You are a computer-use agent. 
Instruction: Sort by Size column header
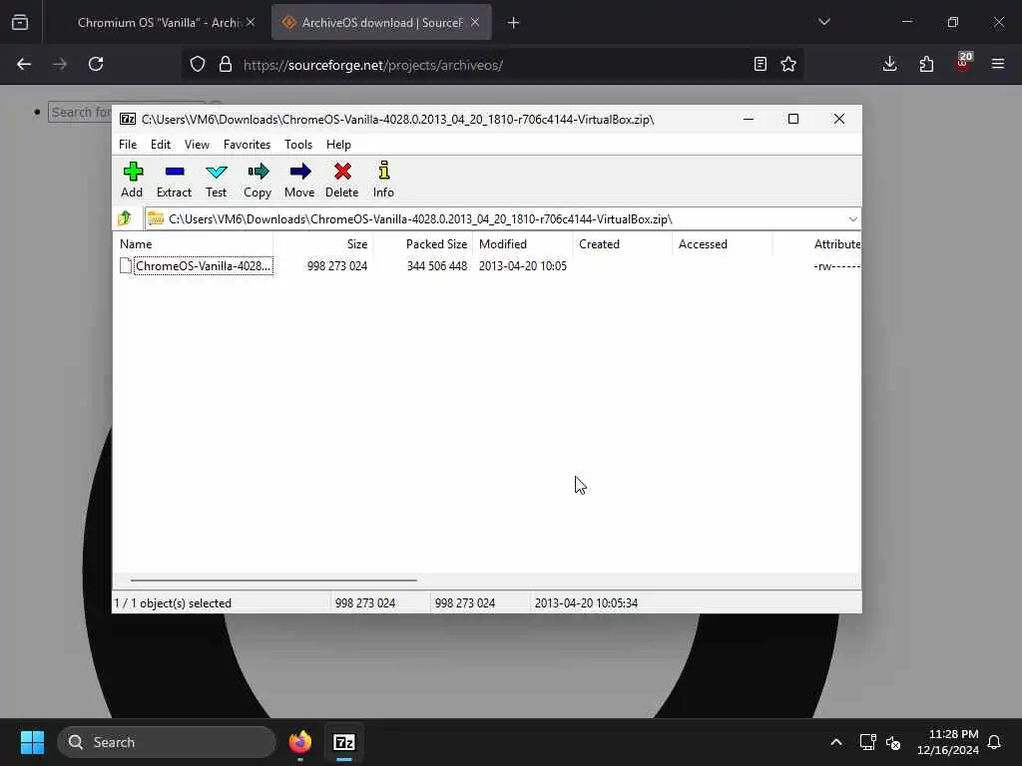[x=323, y=244]
